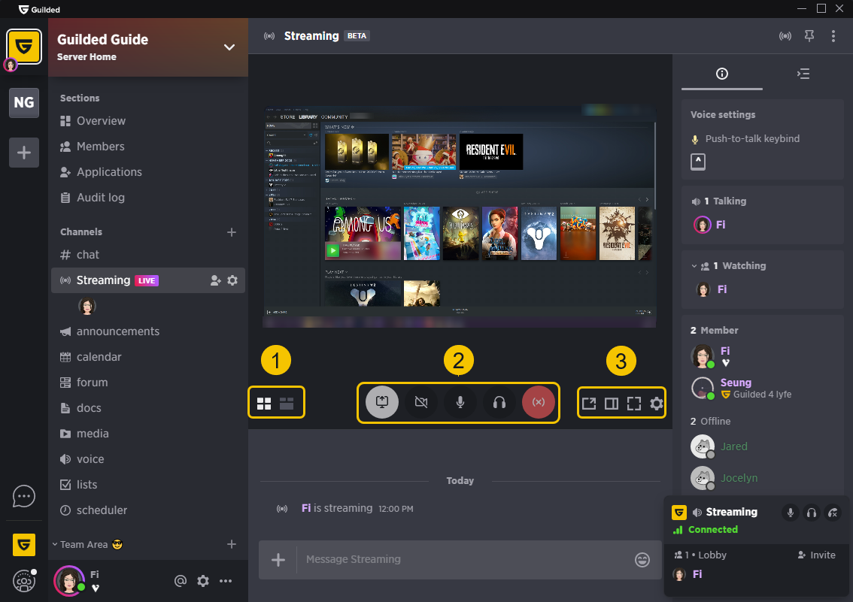Set the Push-to-talk keybind key box
Screen dimensions: 853x602
(698, 162)
